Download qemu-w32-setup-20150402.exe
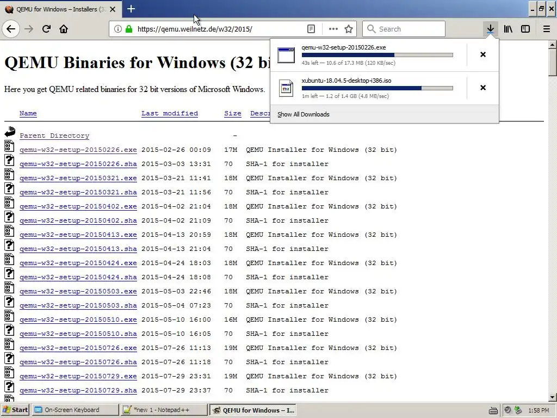Image resolution: width=557 pixels, height=418 pixels. coord(78,206)
